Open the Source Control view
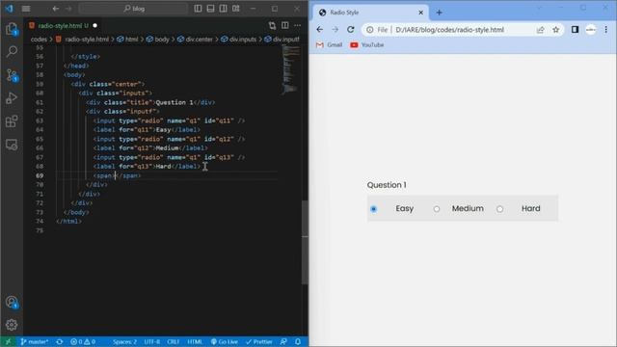The height and width of the screenshot is (347, 617). [x=12, y=75]
